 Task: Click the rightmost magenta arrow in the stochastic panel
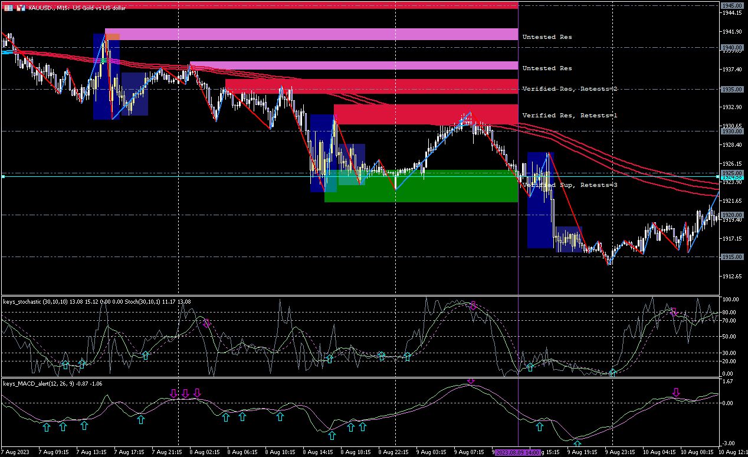click(x=674, y=311)
